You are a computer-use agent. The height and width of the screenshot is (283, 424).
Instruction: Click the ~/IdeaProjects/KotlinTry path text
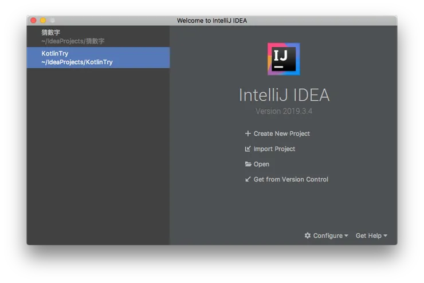click(x=77, y=62)
